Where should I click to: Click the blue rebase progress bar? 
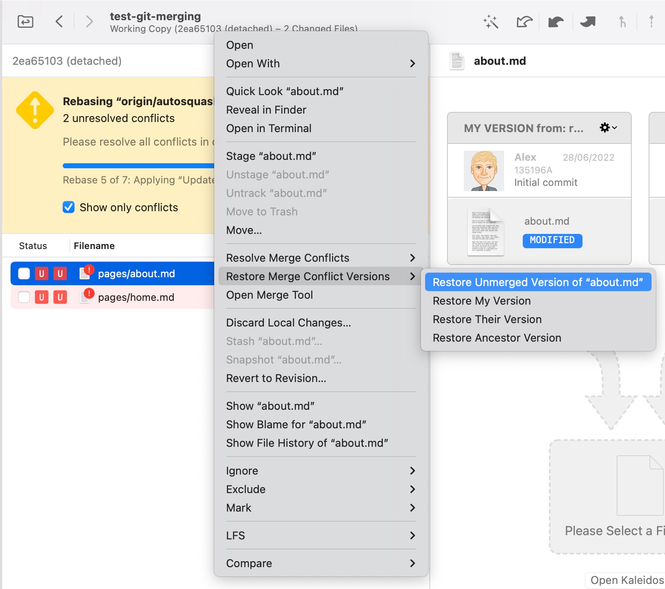pyautogui.click(x=138, y=166)
